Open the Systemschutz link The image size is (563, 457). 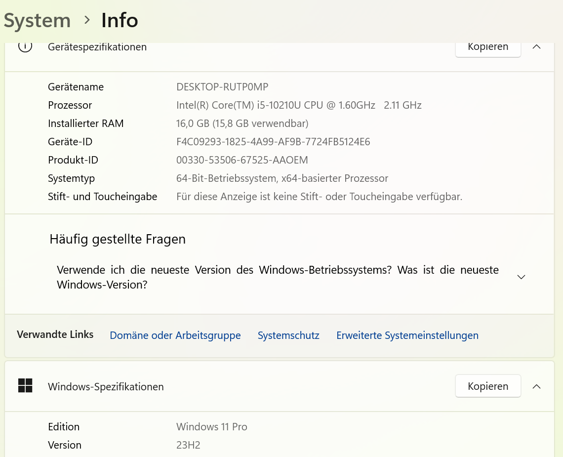(288, 335)
